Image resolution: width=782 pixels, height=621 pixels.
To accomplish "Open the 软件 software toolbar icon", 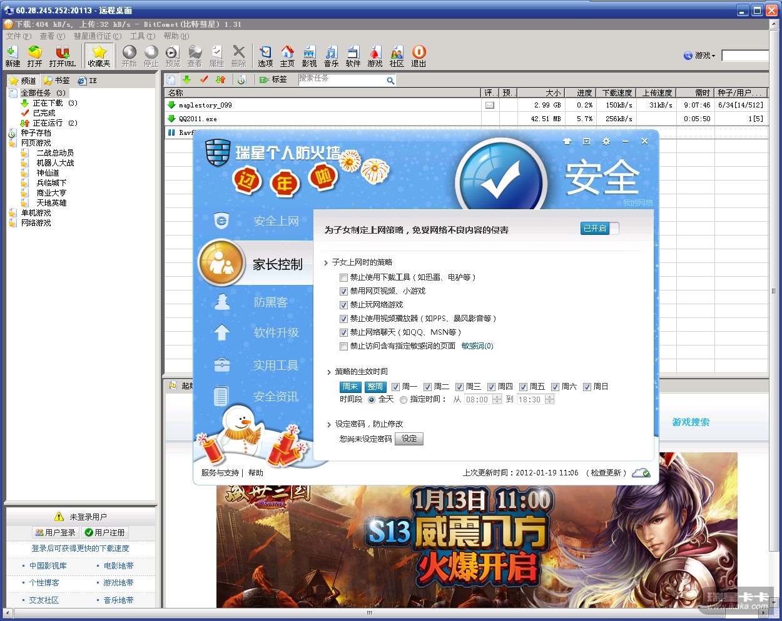I will 353,56.
